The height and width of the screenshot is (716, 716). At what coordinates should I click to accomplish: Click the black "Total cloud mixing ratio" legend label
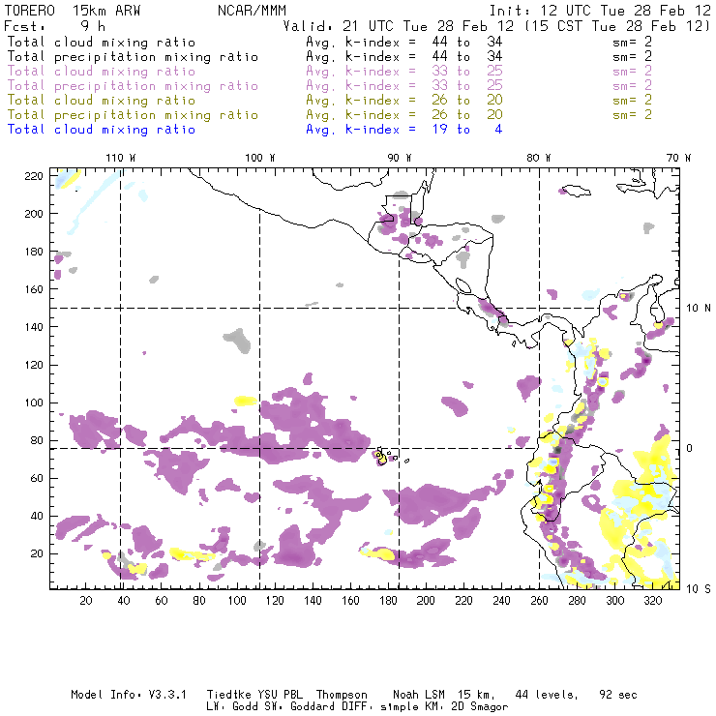click(x=102, y=43)
